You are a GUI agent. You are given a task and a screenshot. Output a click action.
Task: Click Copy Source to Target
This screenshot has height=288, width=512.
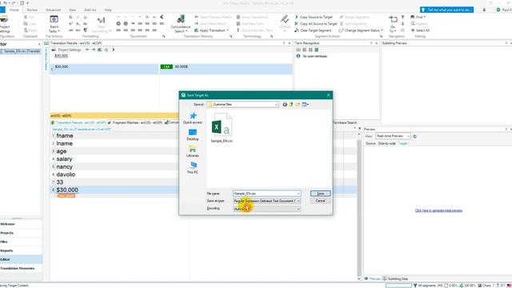tap(314, 17)
